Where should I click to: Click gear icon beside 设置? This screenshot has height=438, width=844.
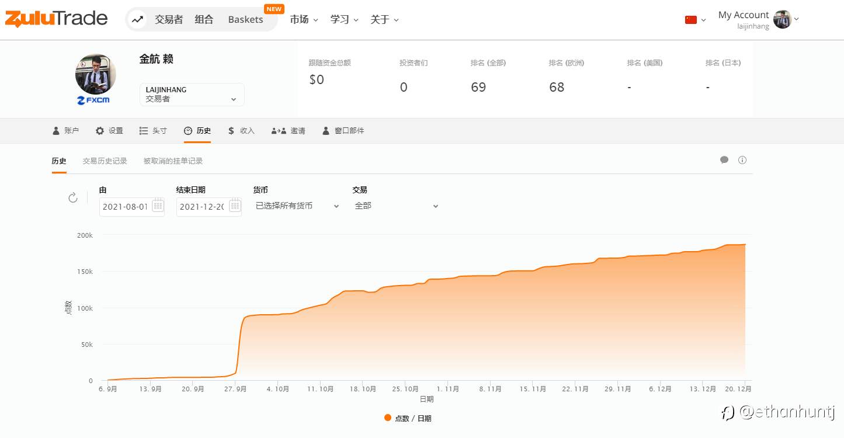coord(100,131)
